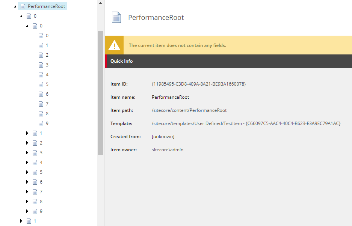Click the icon of leaf item 1 without an arrow
Screen dimensions: 352x226
point(41,45)
